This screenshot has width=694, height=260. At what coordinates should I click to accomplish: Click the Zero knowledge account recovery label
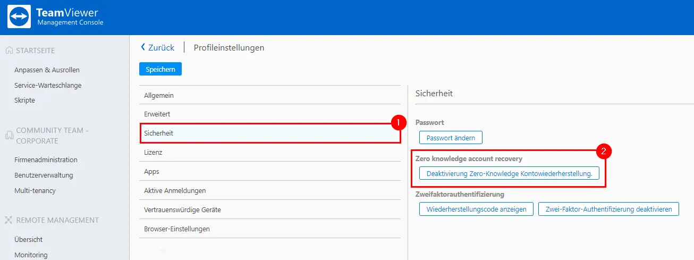[x=469, y=158]
